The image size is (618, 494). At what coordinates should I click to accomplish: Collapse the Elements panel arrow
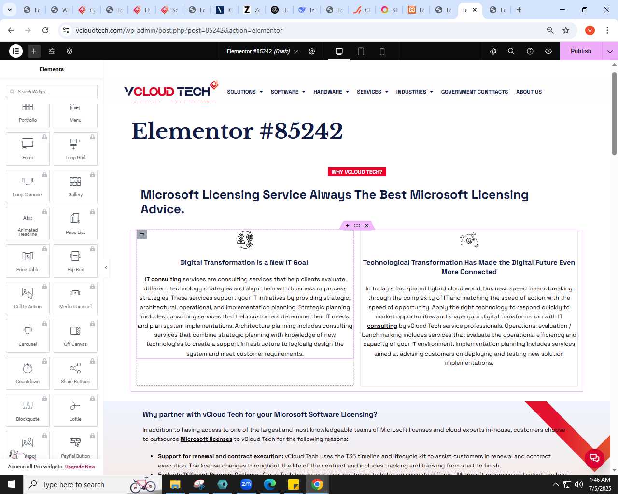click(x=106, y=268)
